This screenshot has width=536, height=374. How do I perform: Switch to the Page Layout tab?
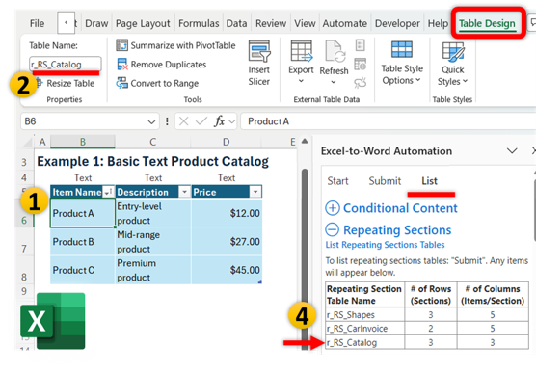(x=143, y=23)
